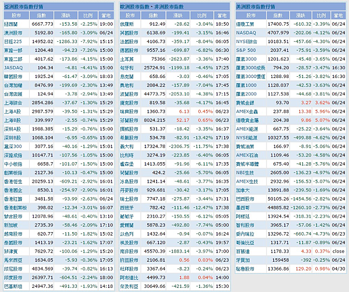
Task: Open the 香港恆生 index link
Action: (x=13, y=181)
